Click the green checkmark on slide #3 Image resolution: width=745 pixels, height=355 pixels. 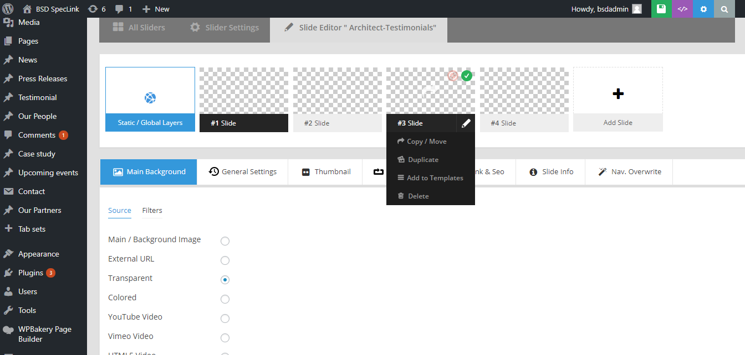pyautogui.click(x=467, y=76)
